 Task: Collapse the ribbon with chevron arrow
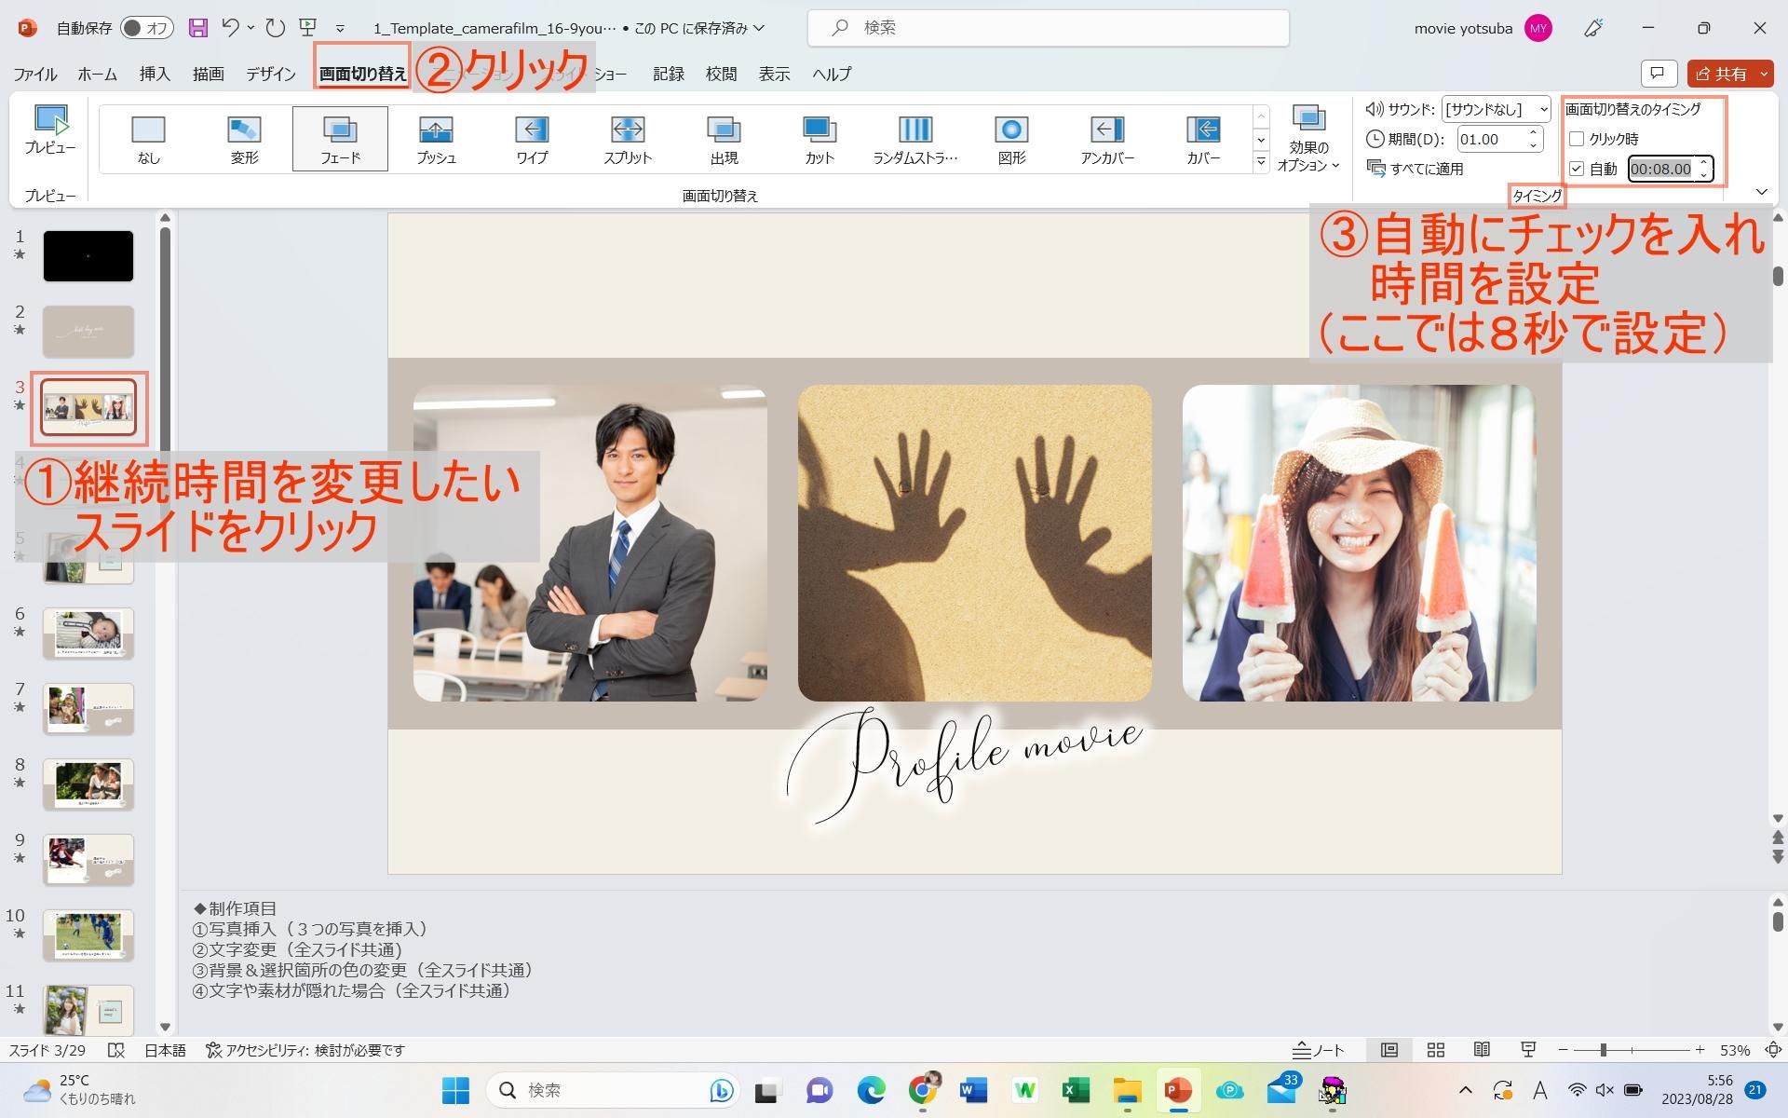[x=1761, y=192]
